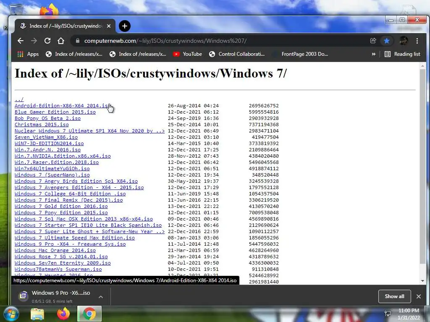
Task: Click the address bar URL
Action: (x=165, y=41)
